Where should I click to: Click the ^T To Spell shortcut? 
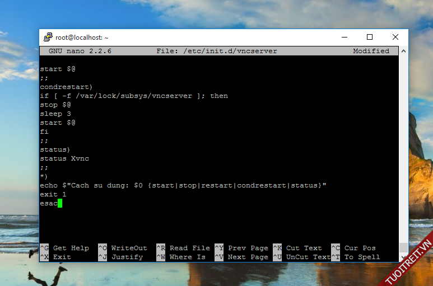click(355, 257)
